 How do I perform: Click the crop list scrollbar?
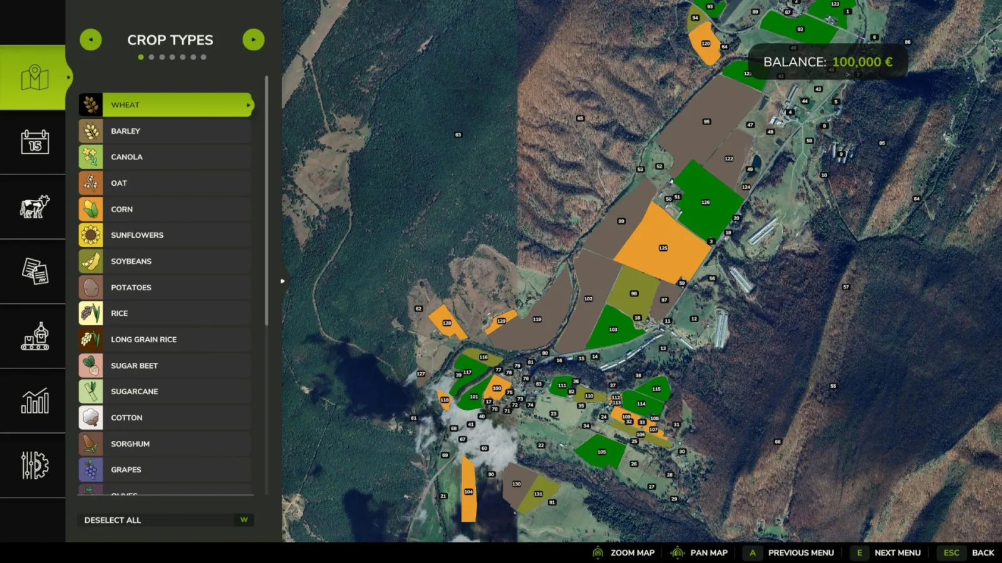point(267,200)
